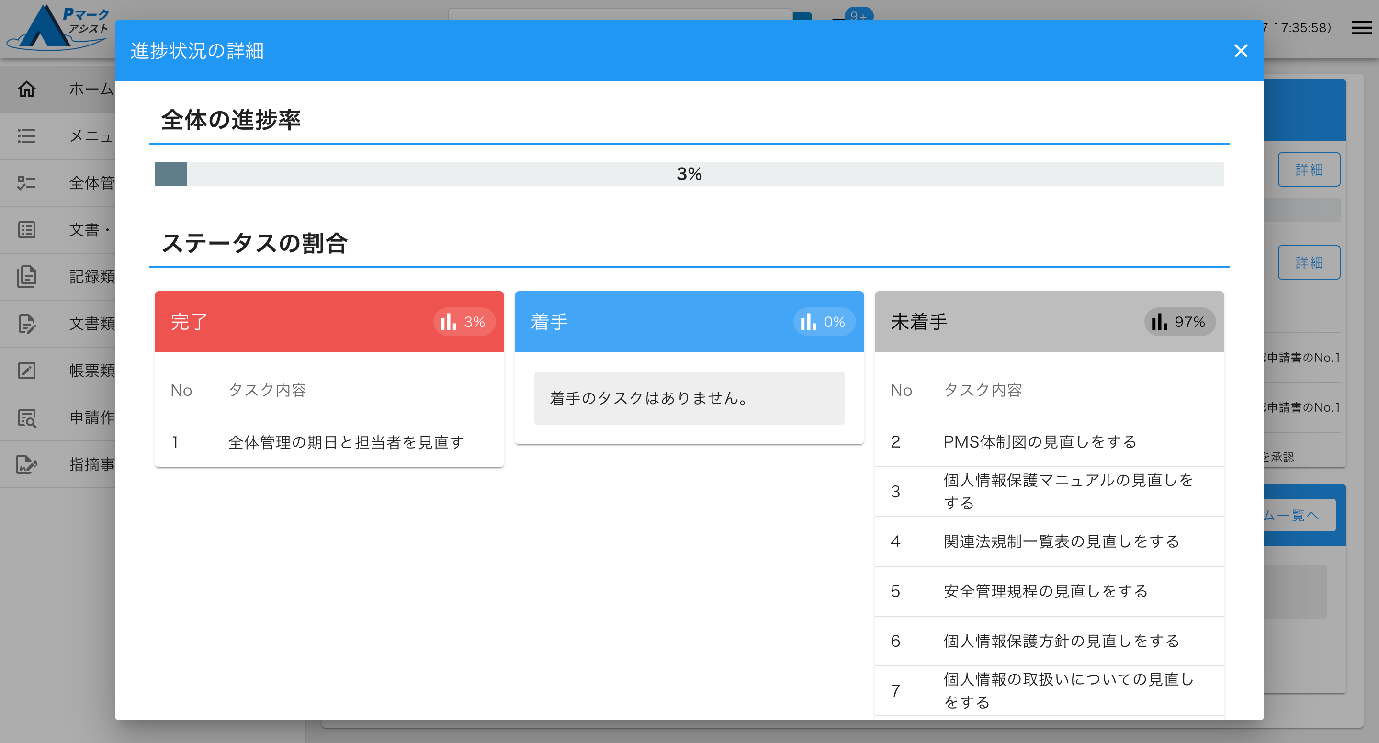Select completed task 全体管理の期日と担当者を見直す
1379x743 pixels.
[x=346, y=442]
